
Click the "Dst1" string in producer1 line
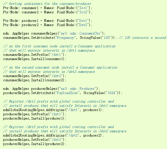[84, 21]
